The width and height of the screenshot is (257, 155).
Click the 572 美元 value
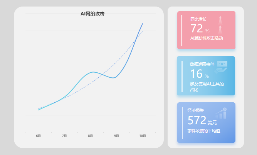202,121
